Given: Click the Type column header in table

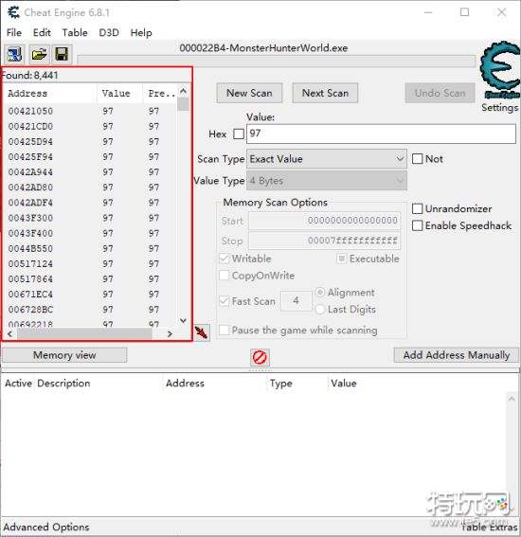Looking at the screenshot, I should tap(281, 384).
